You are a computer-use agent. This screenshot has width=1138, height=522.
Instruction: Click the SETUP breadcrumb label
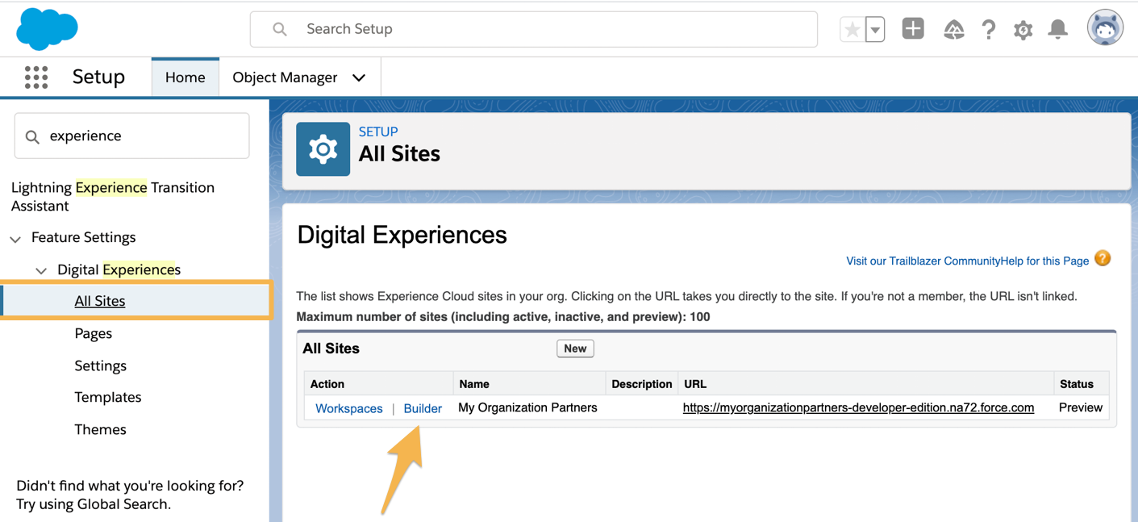[x=378, y=132]
